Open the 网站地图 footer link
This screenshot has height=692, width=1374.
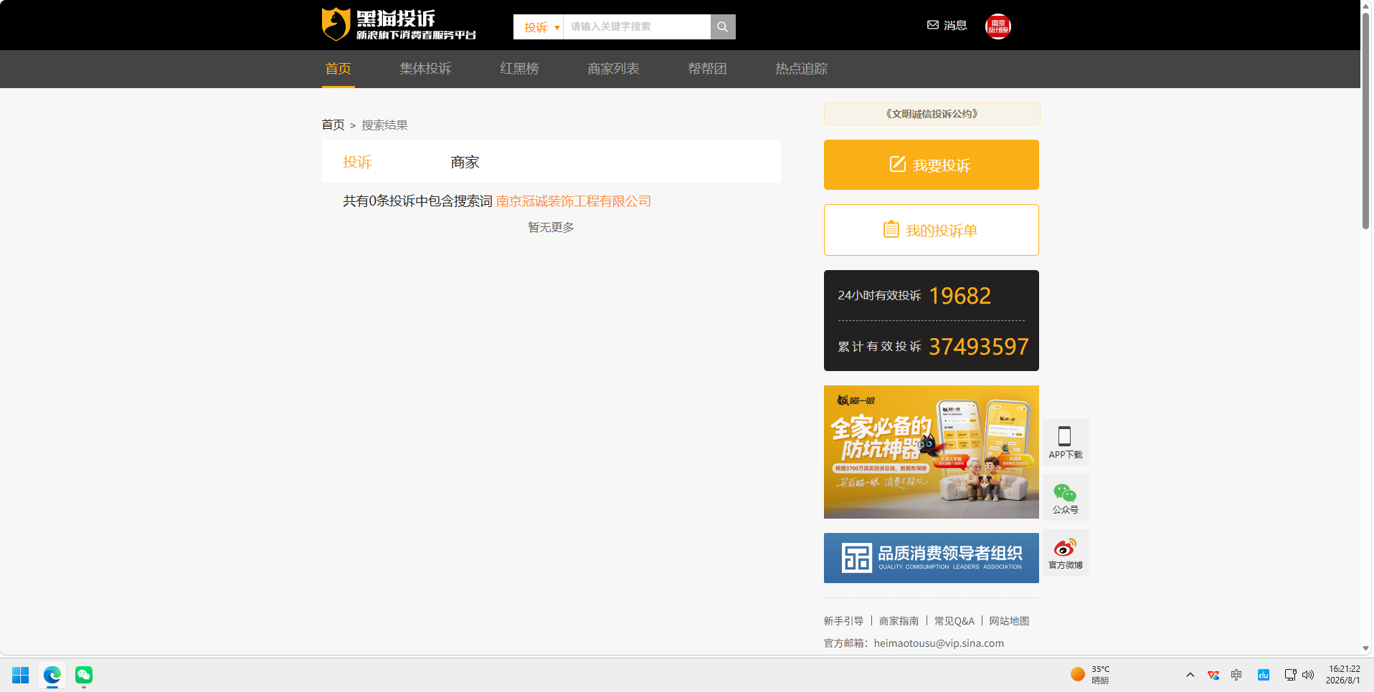[1009, 621]
